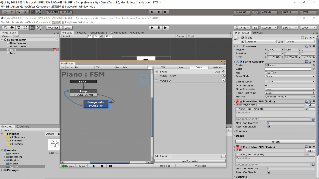Switch to PlayMaker State tab
This screenshot has height=179, width=319.
pos(181,67)
